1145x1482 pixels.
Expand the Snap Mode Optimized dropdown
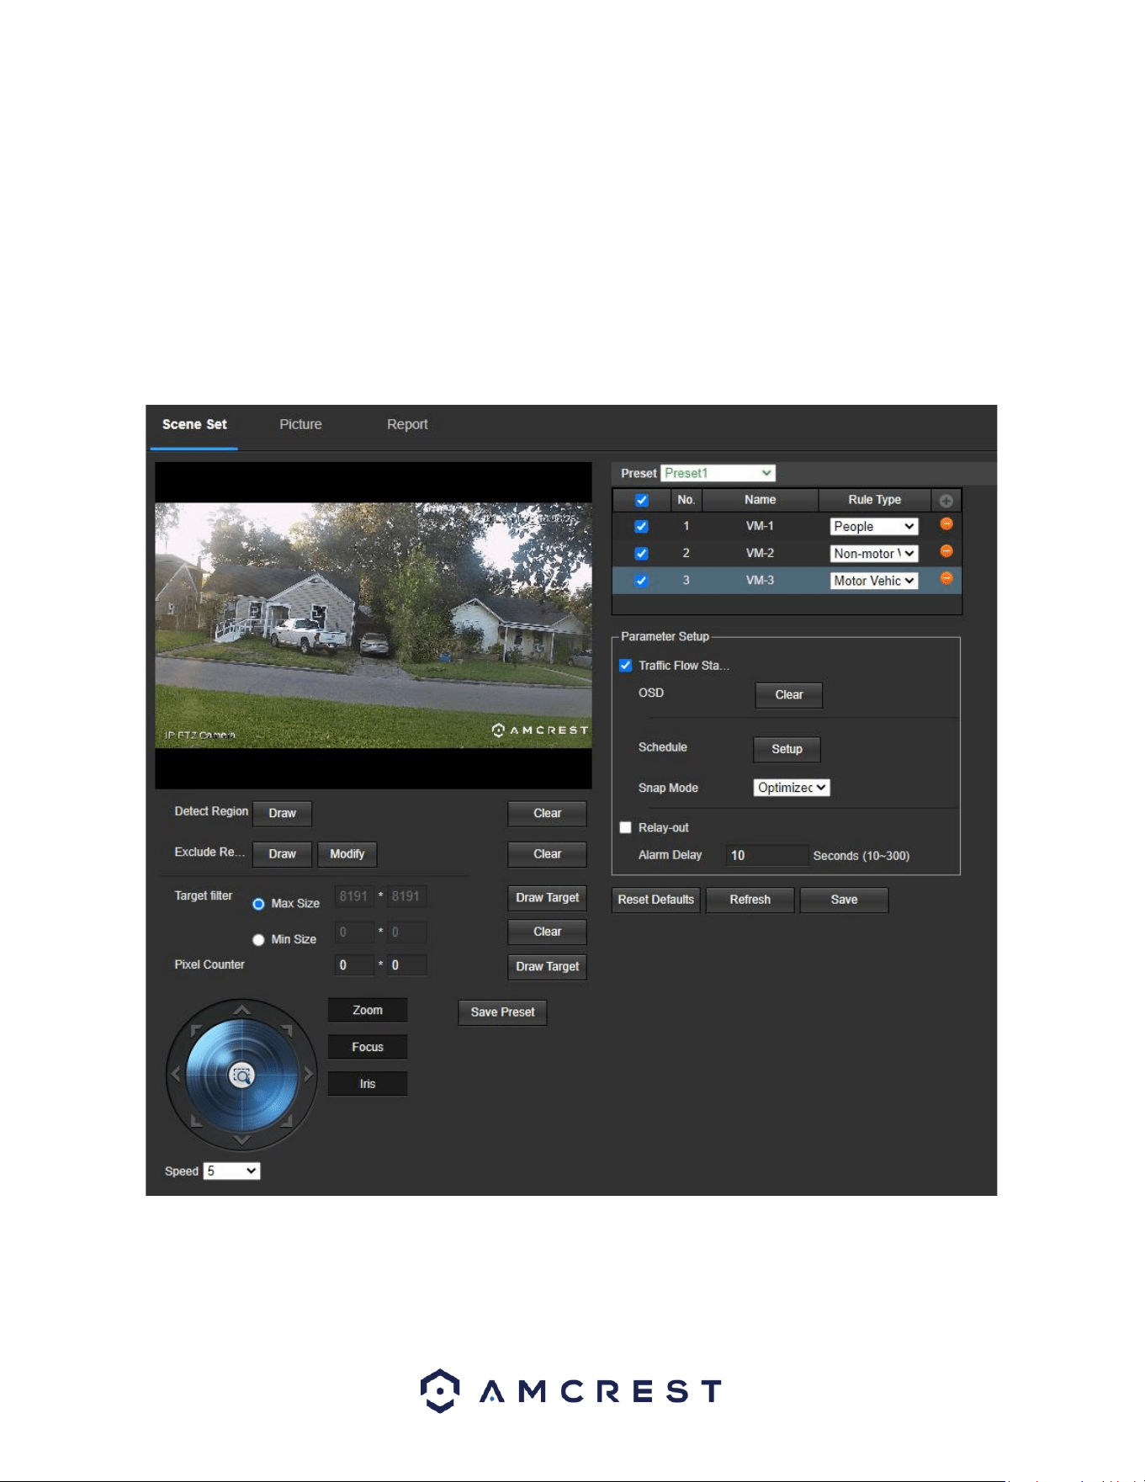791,788
